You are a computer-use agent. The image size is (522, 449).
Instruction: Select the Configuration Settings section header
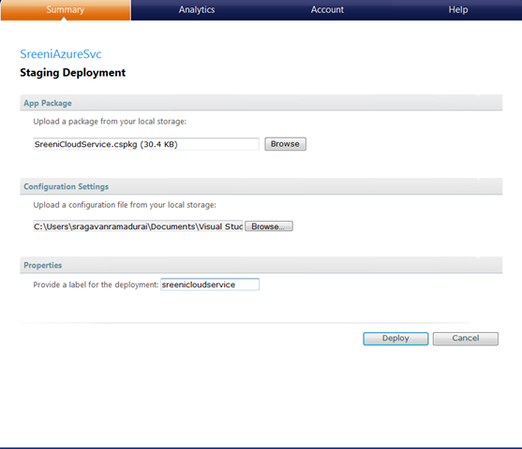(261, 186)
